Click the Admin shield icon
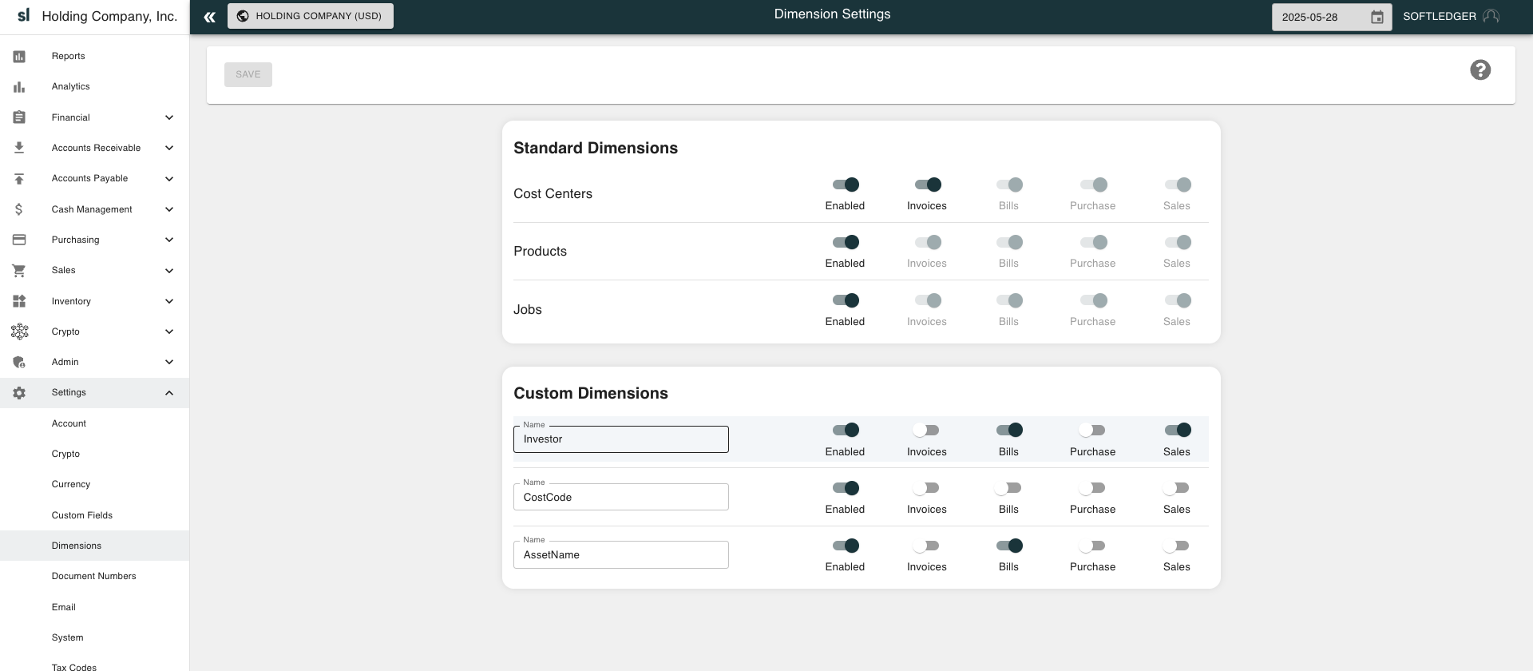The width and height of the screenshot is (1533, 671). [x=19, y=362]
